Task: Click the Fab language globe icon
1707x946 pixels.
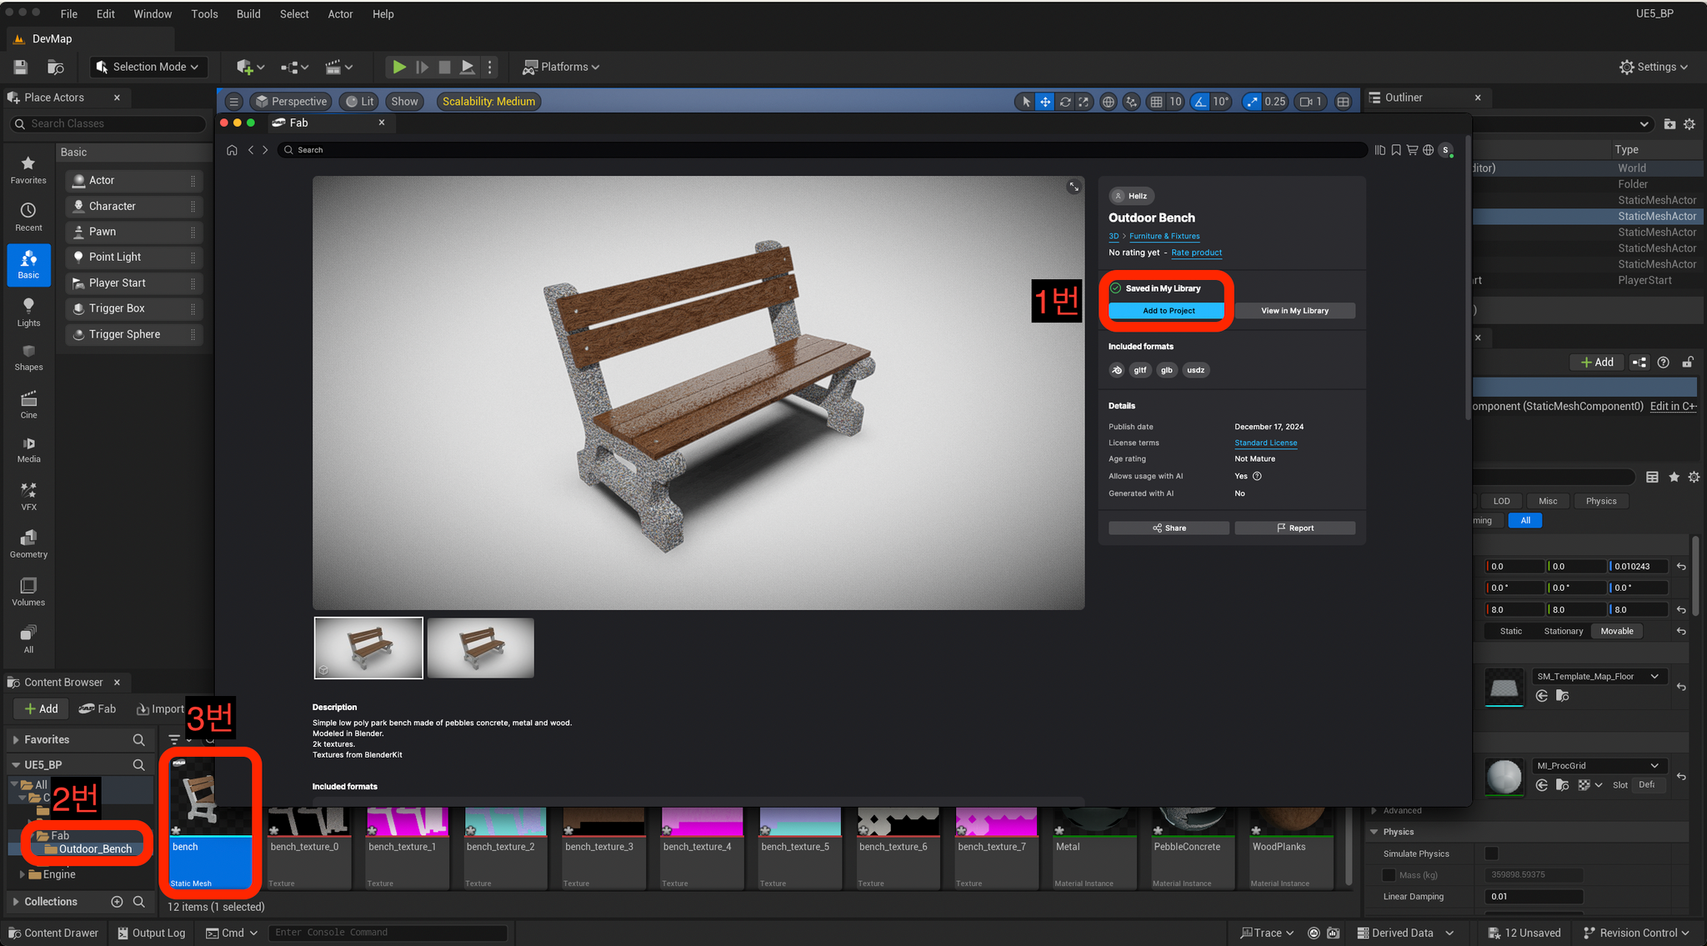Action: click(x=1428, y=150)
